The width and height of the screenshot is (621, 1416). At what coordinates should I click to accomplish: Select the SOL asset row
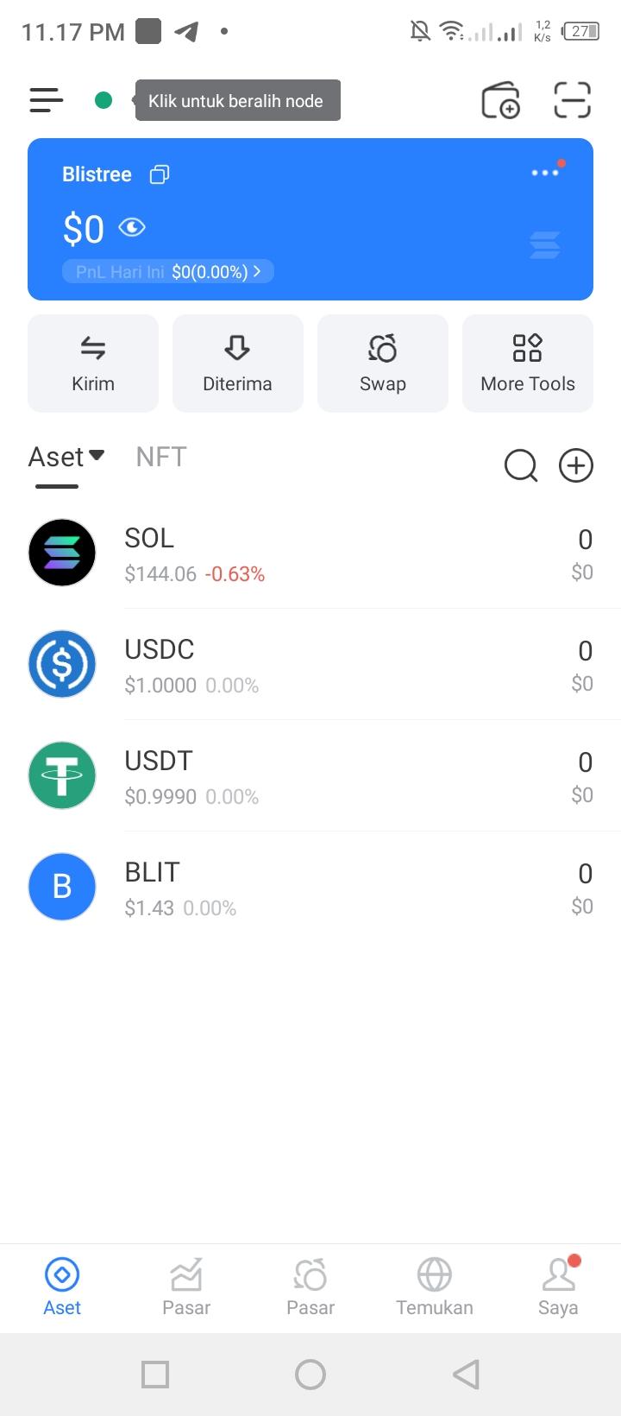[x=310, y=553]
